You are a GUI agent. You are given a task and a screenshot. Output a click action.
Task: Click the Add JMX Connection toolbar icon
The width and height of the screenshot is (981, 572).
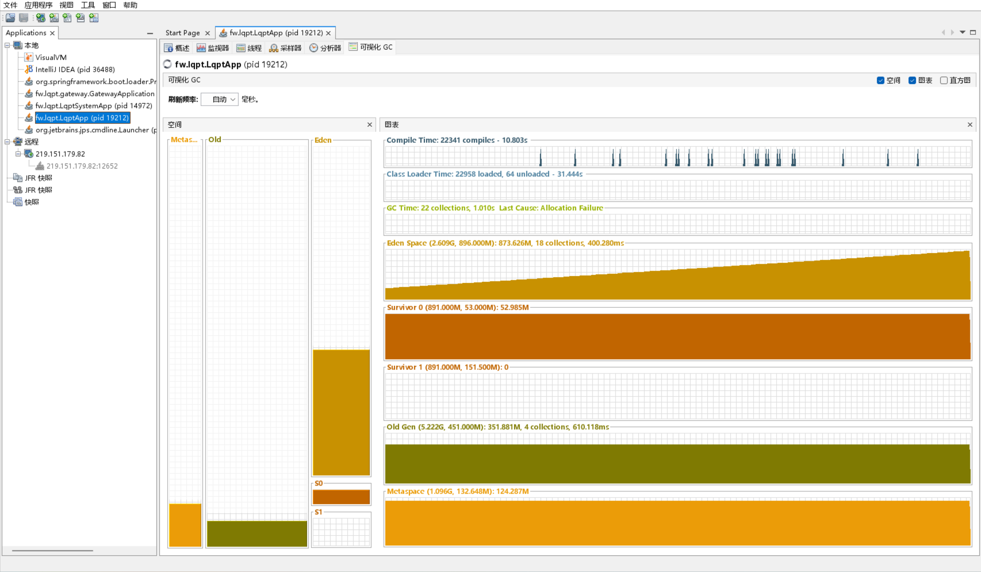(x=54, y=18)
